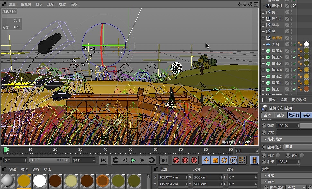312x189 pixels.
Task: Toggle visibility dots for 犀牛 layer
Action: (291, 25)
